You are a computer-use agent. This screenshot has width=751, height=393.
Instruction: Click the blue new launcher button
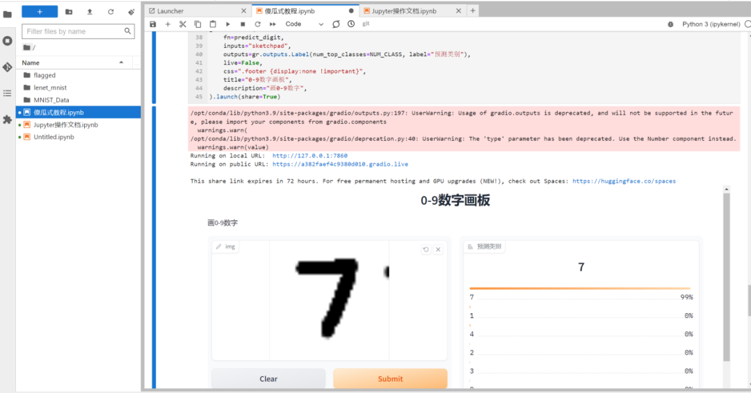[40, 12]
